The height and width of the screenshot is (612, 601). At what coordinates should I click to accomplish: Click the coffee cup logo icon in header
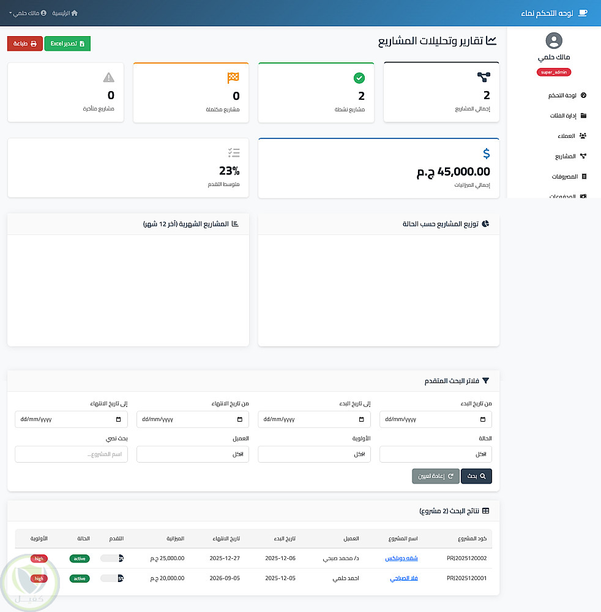click(583, 13)
